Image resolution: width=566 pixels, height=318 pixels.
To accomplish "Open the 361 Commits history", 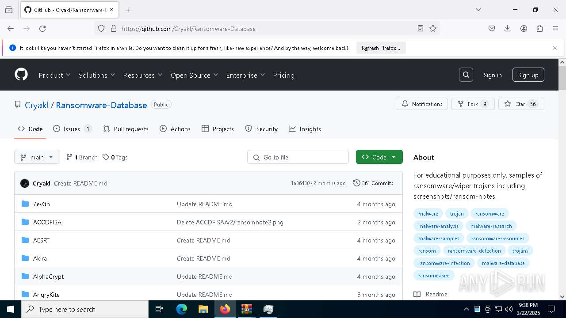I will (373, 183).
